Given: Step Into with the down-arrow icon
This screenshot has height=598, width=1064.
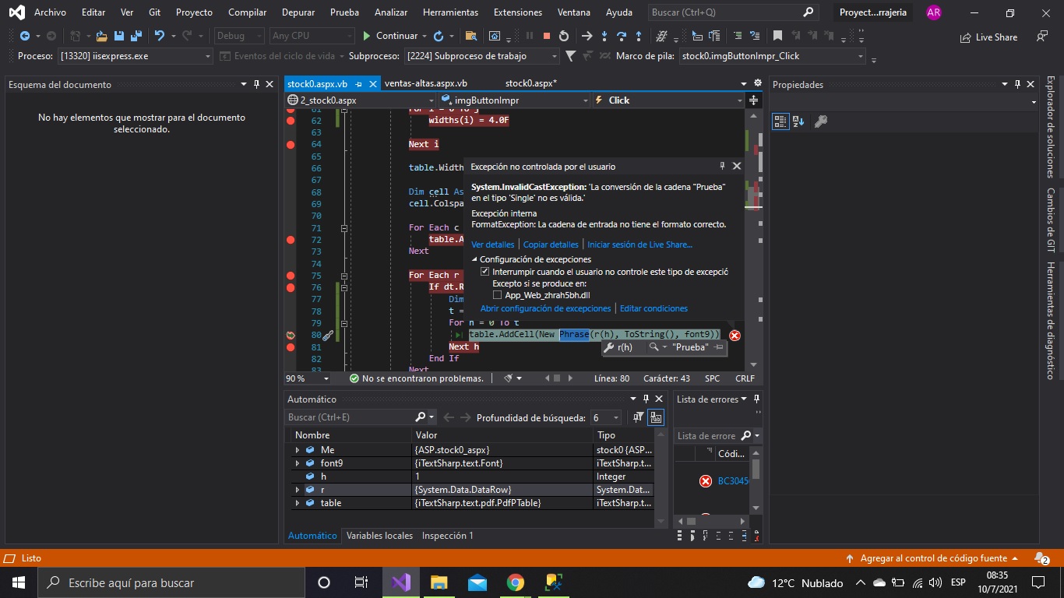Looking at the screenshot, I should click(x=604, y=36).
